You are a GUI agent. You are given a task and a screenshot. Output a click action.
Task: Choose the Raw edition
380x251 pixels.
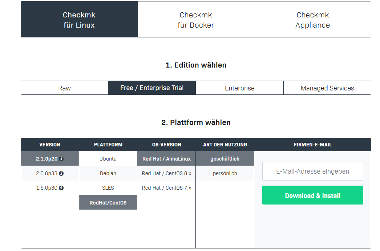pos(64,88)
